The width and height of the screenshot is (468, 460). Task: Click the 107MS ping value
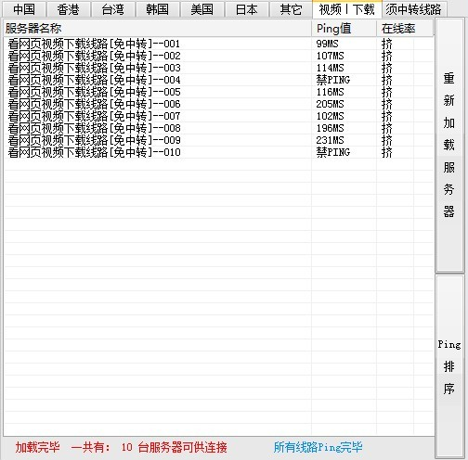330,56
